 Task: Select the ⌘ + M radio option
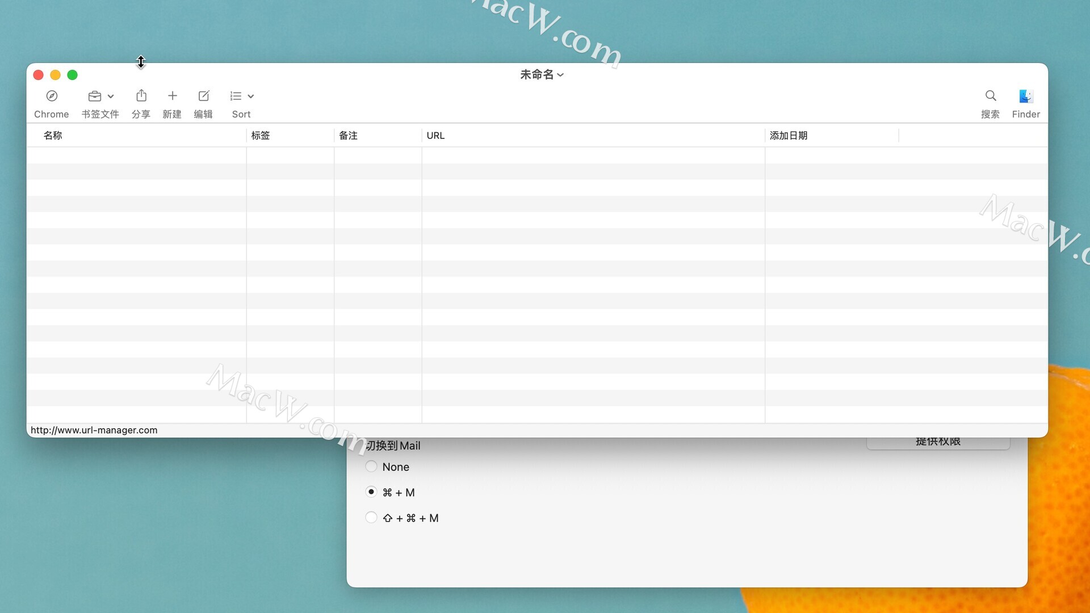pos(371,492)
